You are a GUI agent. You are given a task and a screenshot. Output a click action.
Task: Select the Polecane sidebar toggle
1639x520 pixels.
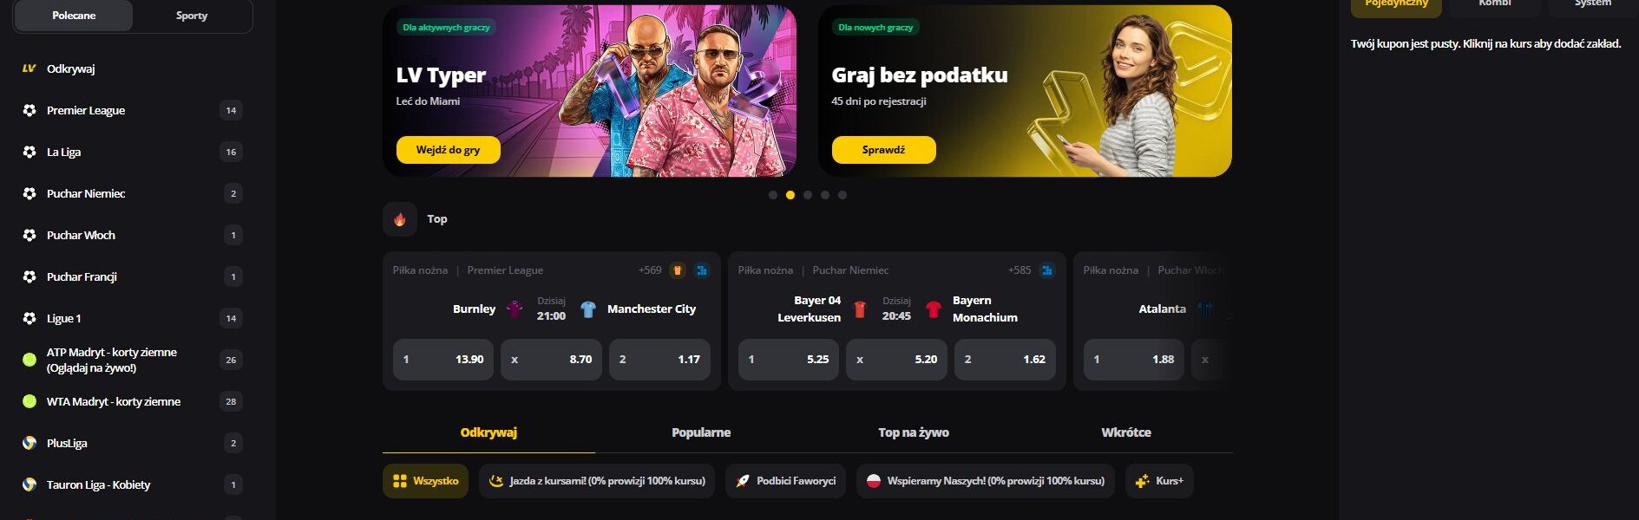[x=74, y=16]
